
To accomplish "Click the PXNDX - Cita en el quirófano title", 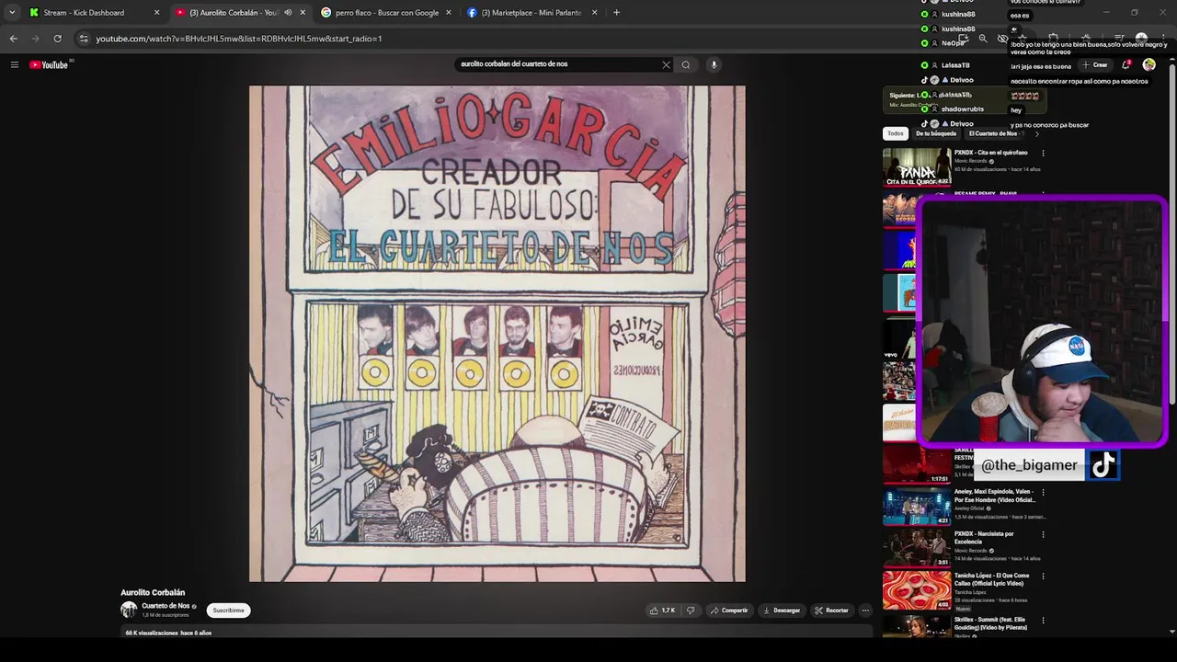I will [990, 153].
